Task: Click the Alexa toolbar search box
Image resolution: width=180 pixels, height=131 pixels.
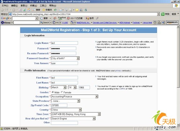Action: (27, 22)
